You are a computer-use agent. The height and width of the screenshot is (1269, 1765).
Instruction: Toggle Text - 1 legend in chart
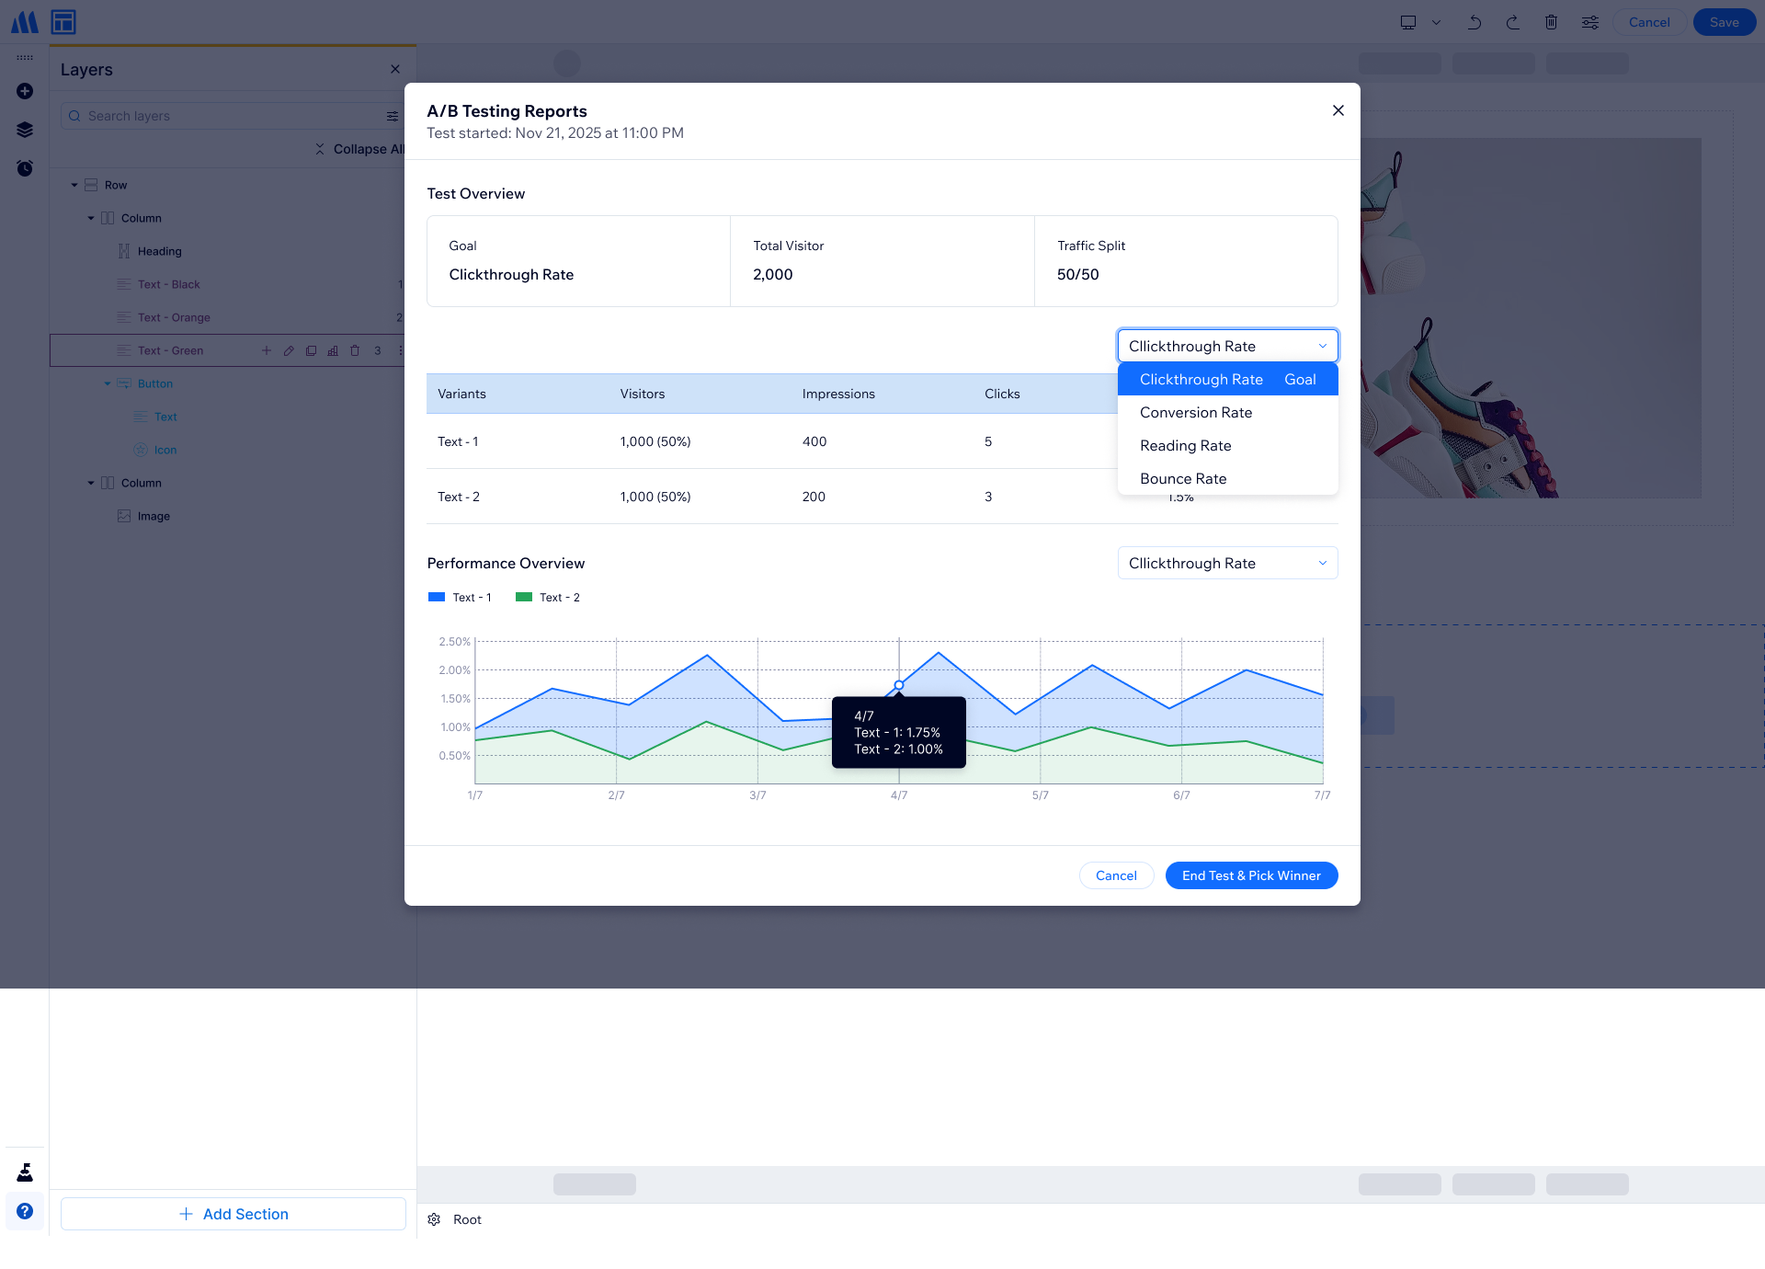pyautogui.click(x=460, y=598)
